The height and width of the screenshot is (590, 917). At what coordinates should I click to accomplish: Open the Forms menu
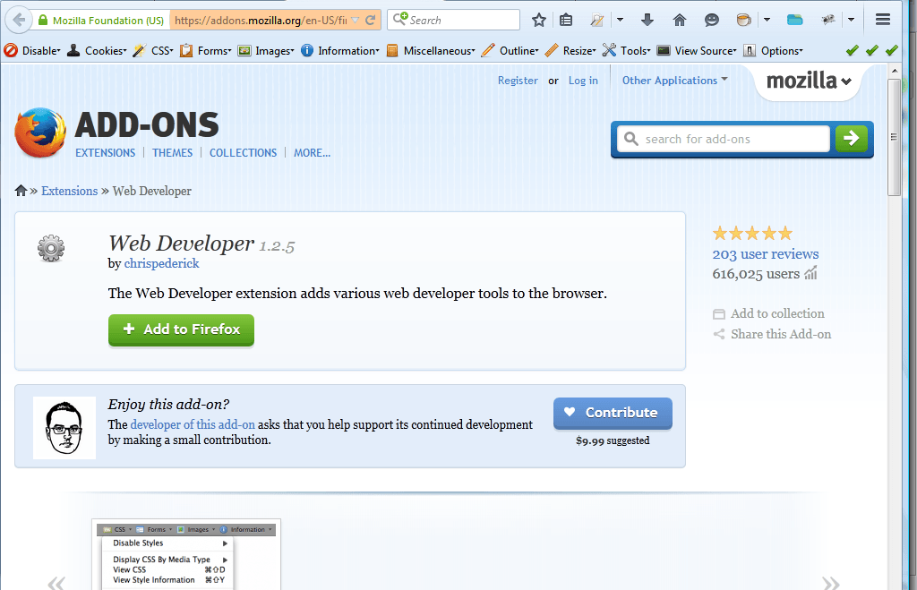206,51
